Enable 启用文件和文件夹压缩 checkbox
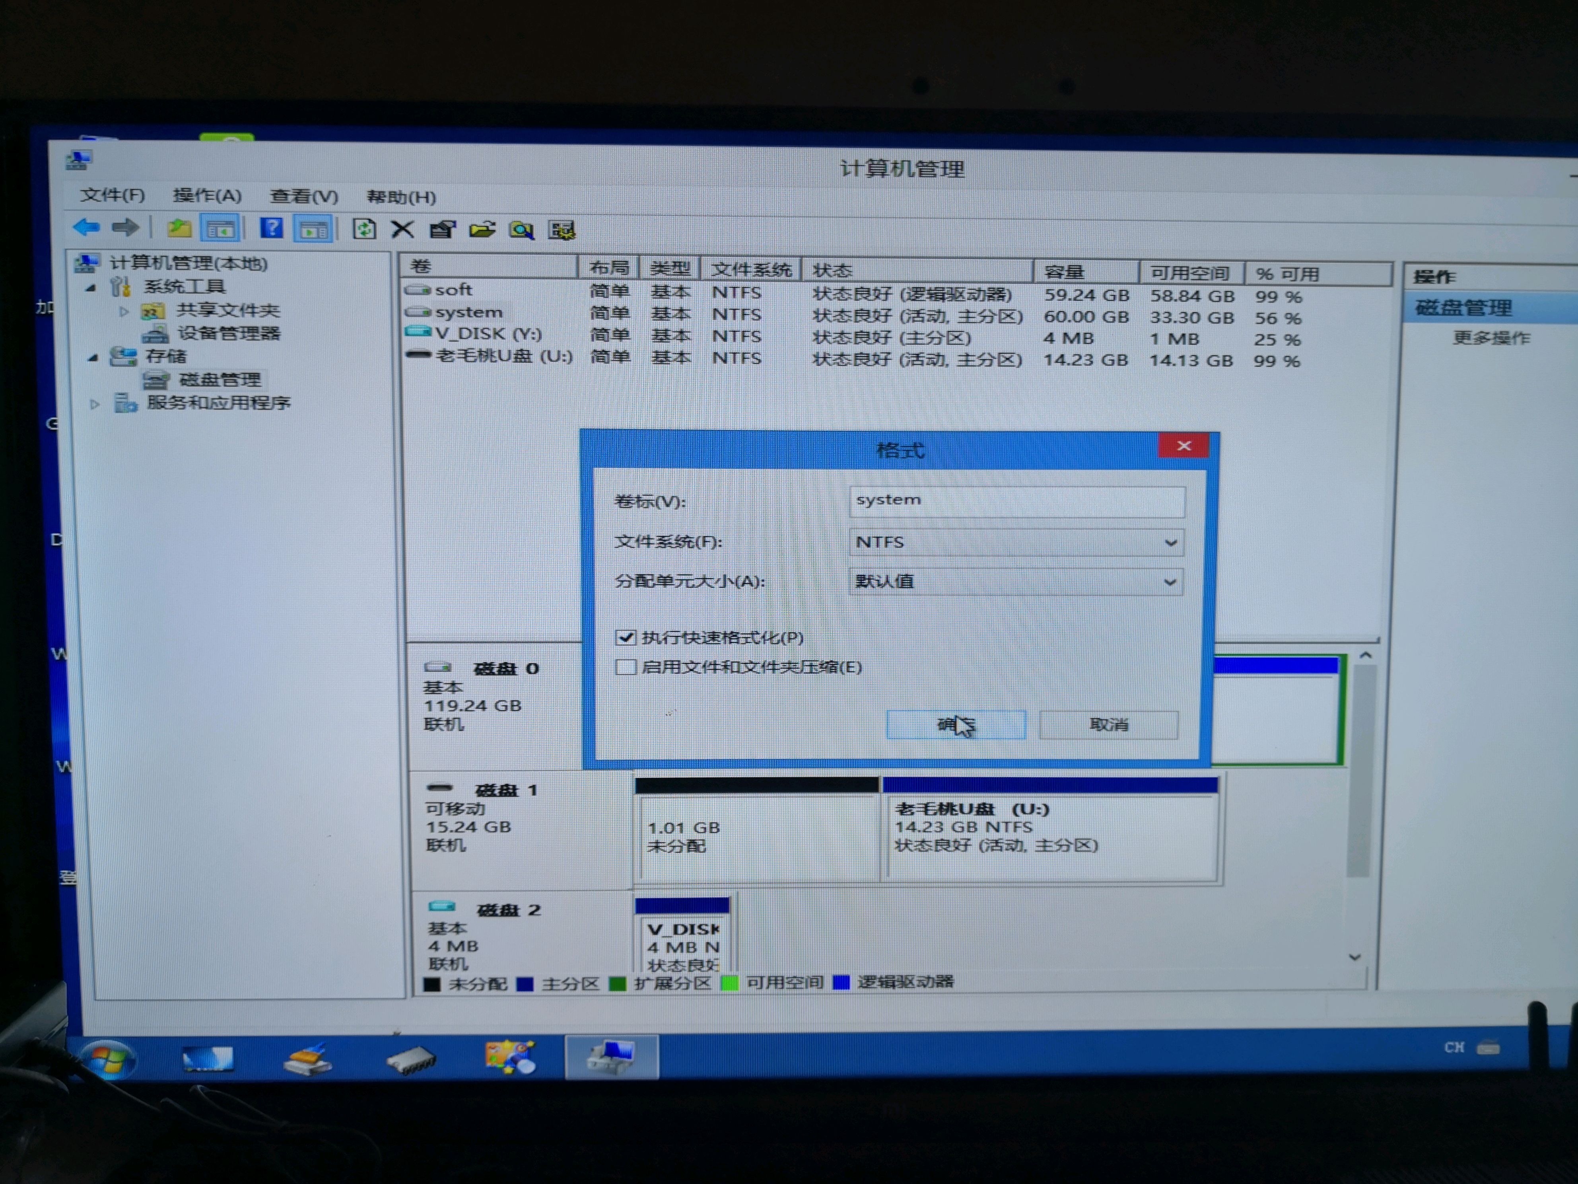 (x=626, y=666)
